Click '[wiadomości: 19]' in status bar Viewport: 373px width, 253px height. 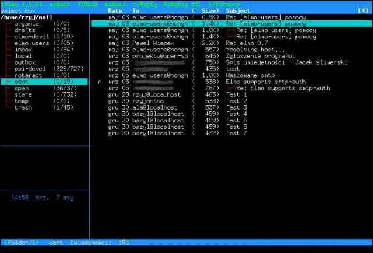[x=100, y=243]
